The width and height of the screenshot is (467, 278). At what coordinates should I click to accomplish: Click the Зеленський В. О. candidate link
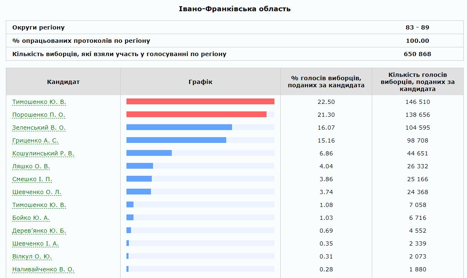coord(39,128)
